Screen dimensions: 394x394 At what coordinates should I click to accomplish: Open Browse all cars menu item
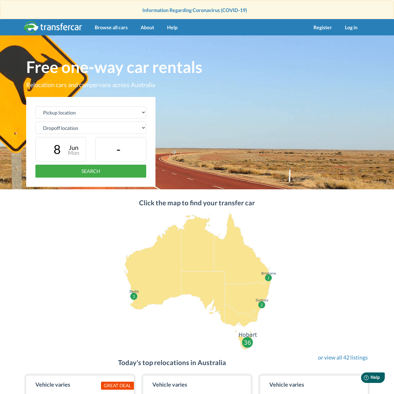111,27
